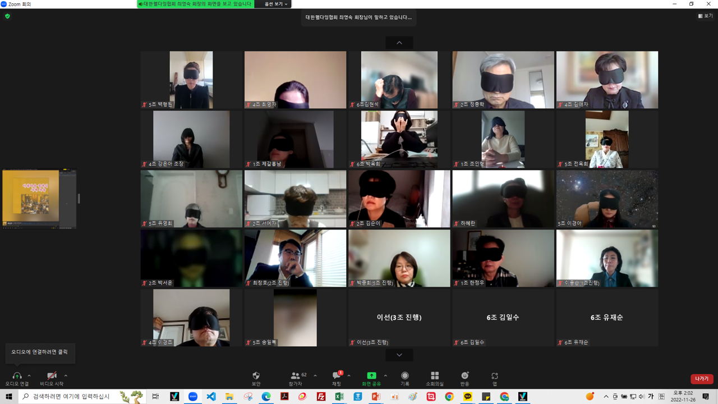Screen dimensions: 718x404
Task: Open the 옵션 보기 view options menu
Action: [x=276, y=4]
